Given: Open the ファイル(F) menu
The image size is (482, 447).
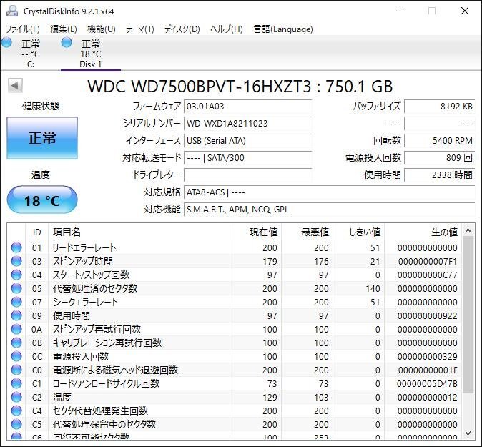Looking at the screenshot, I should click(x=23, y=29).
